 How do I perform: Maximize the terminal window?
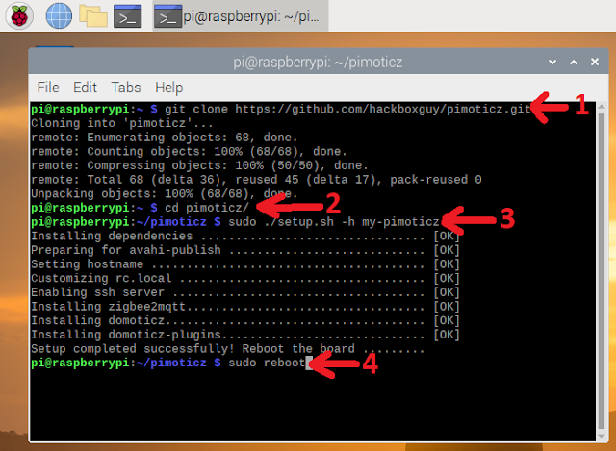point(574,62)
